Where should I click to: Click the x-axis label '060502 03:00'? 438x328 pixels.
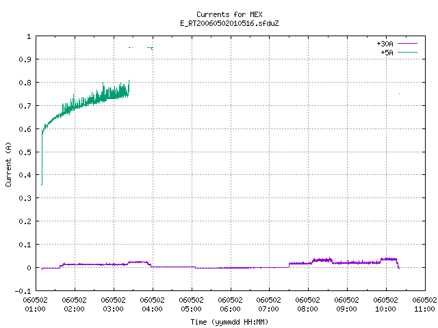pyautogui.click(x=113, y=305)
